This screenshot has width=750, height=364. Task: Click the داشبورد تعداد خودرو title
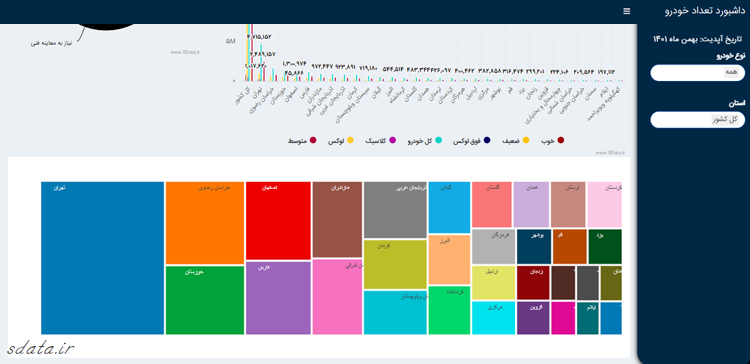pyautogui.click(x=703, y=11)
